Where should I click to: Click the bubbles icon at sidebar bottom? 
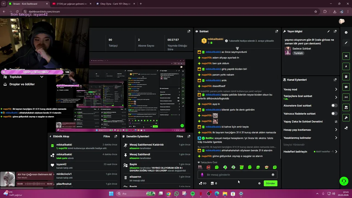click(x=346, y=128)
